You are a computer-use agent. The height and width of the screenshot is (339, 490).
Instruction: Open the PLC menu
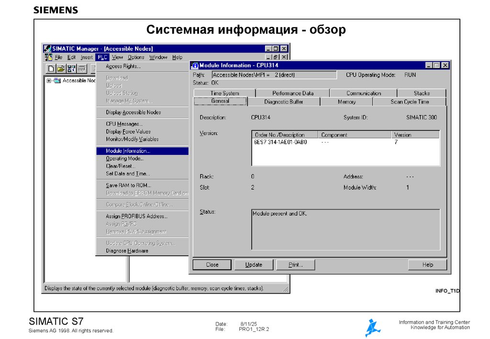102,57
